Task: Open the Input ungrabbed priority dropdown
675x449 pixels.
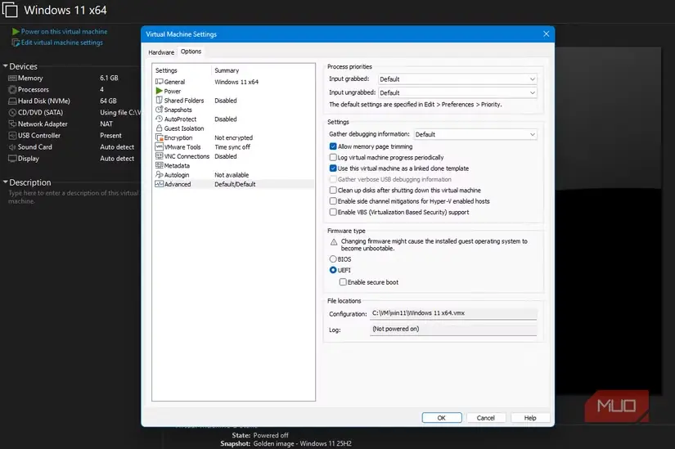Action: tap(457, 92)
